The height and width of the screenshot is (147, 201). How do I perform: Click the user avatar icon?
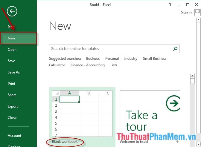tap(197, 12)
